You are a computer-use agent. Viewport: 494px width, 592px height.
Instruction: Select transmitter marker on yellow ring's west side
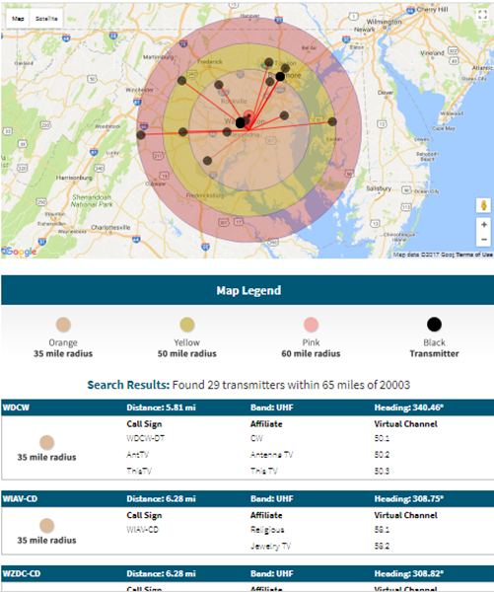[x=183, y=132]
